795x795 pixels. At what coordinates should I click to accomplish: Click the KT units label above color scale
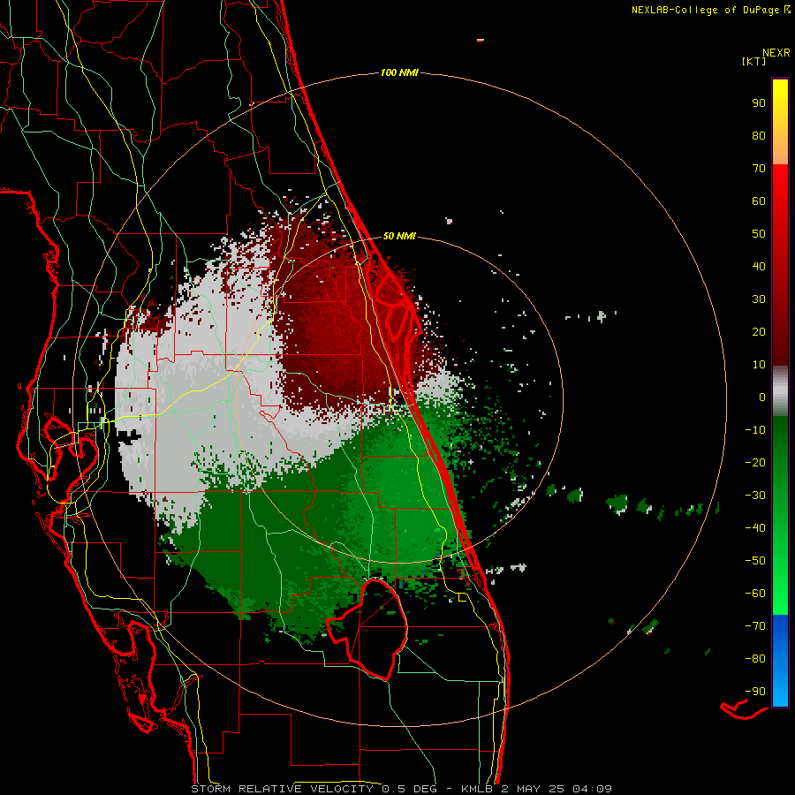(x=754, y=61)
